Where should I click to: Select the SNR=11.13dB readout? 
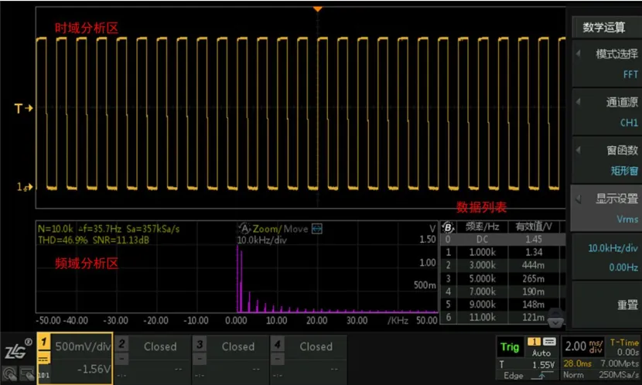(121, 240)
